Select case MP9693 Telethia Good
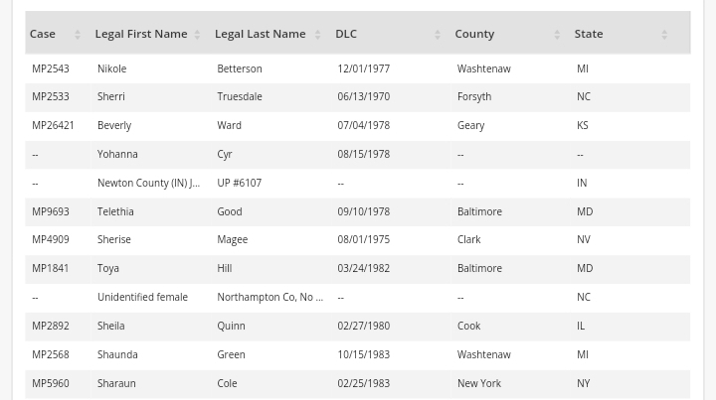The image size is (716, 400). click(51, 212)
